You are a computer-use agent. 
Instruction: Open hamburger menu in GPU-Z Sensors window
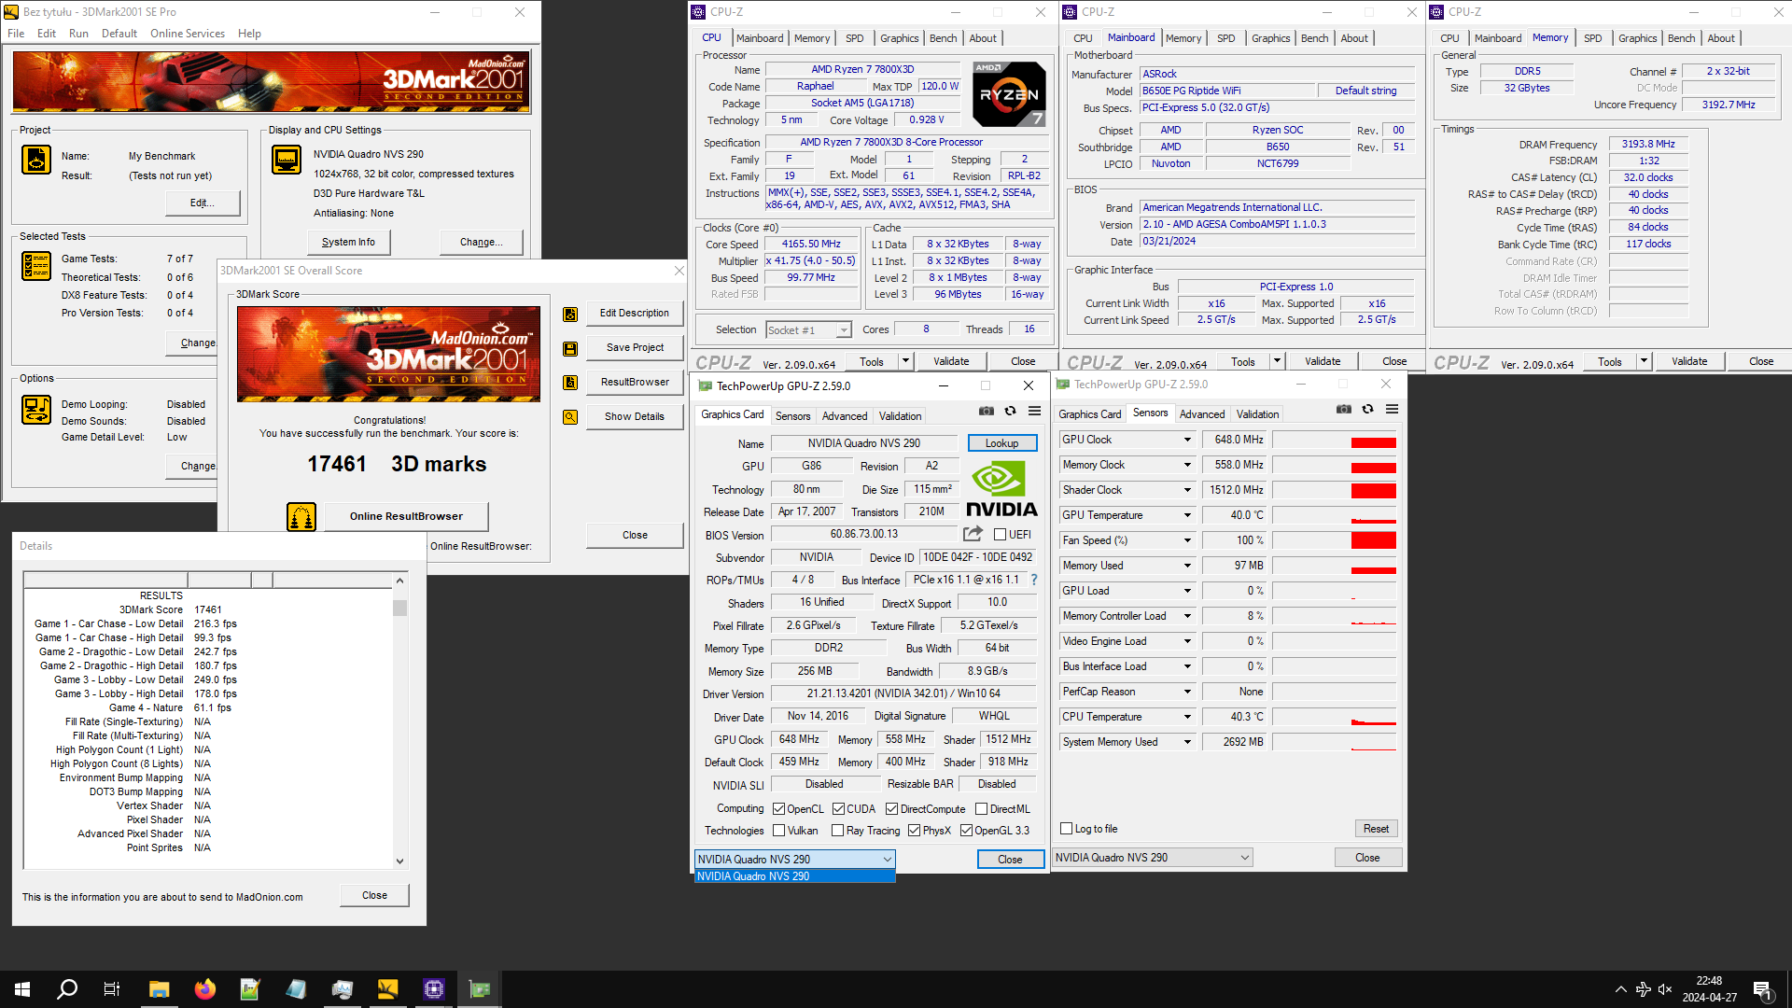coord(1393,409)
